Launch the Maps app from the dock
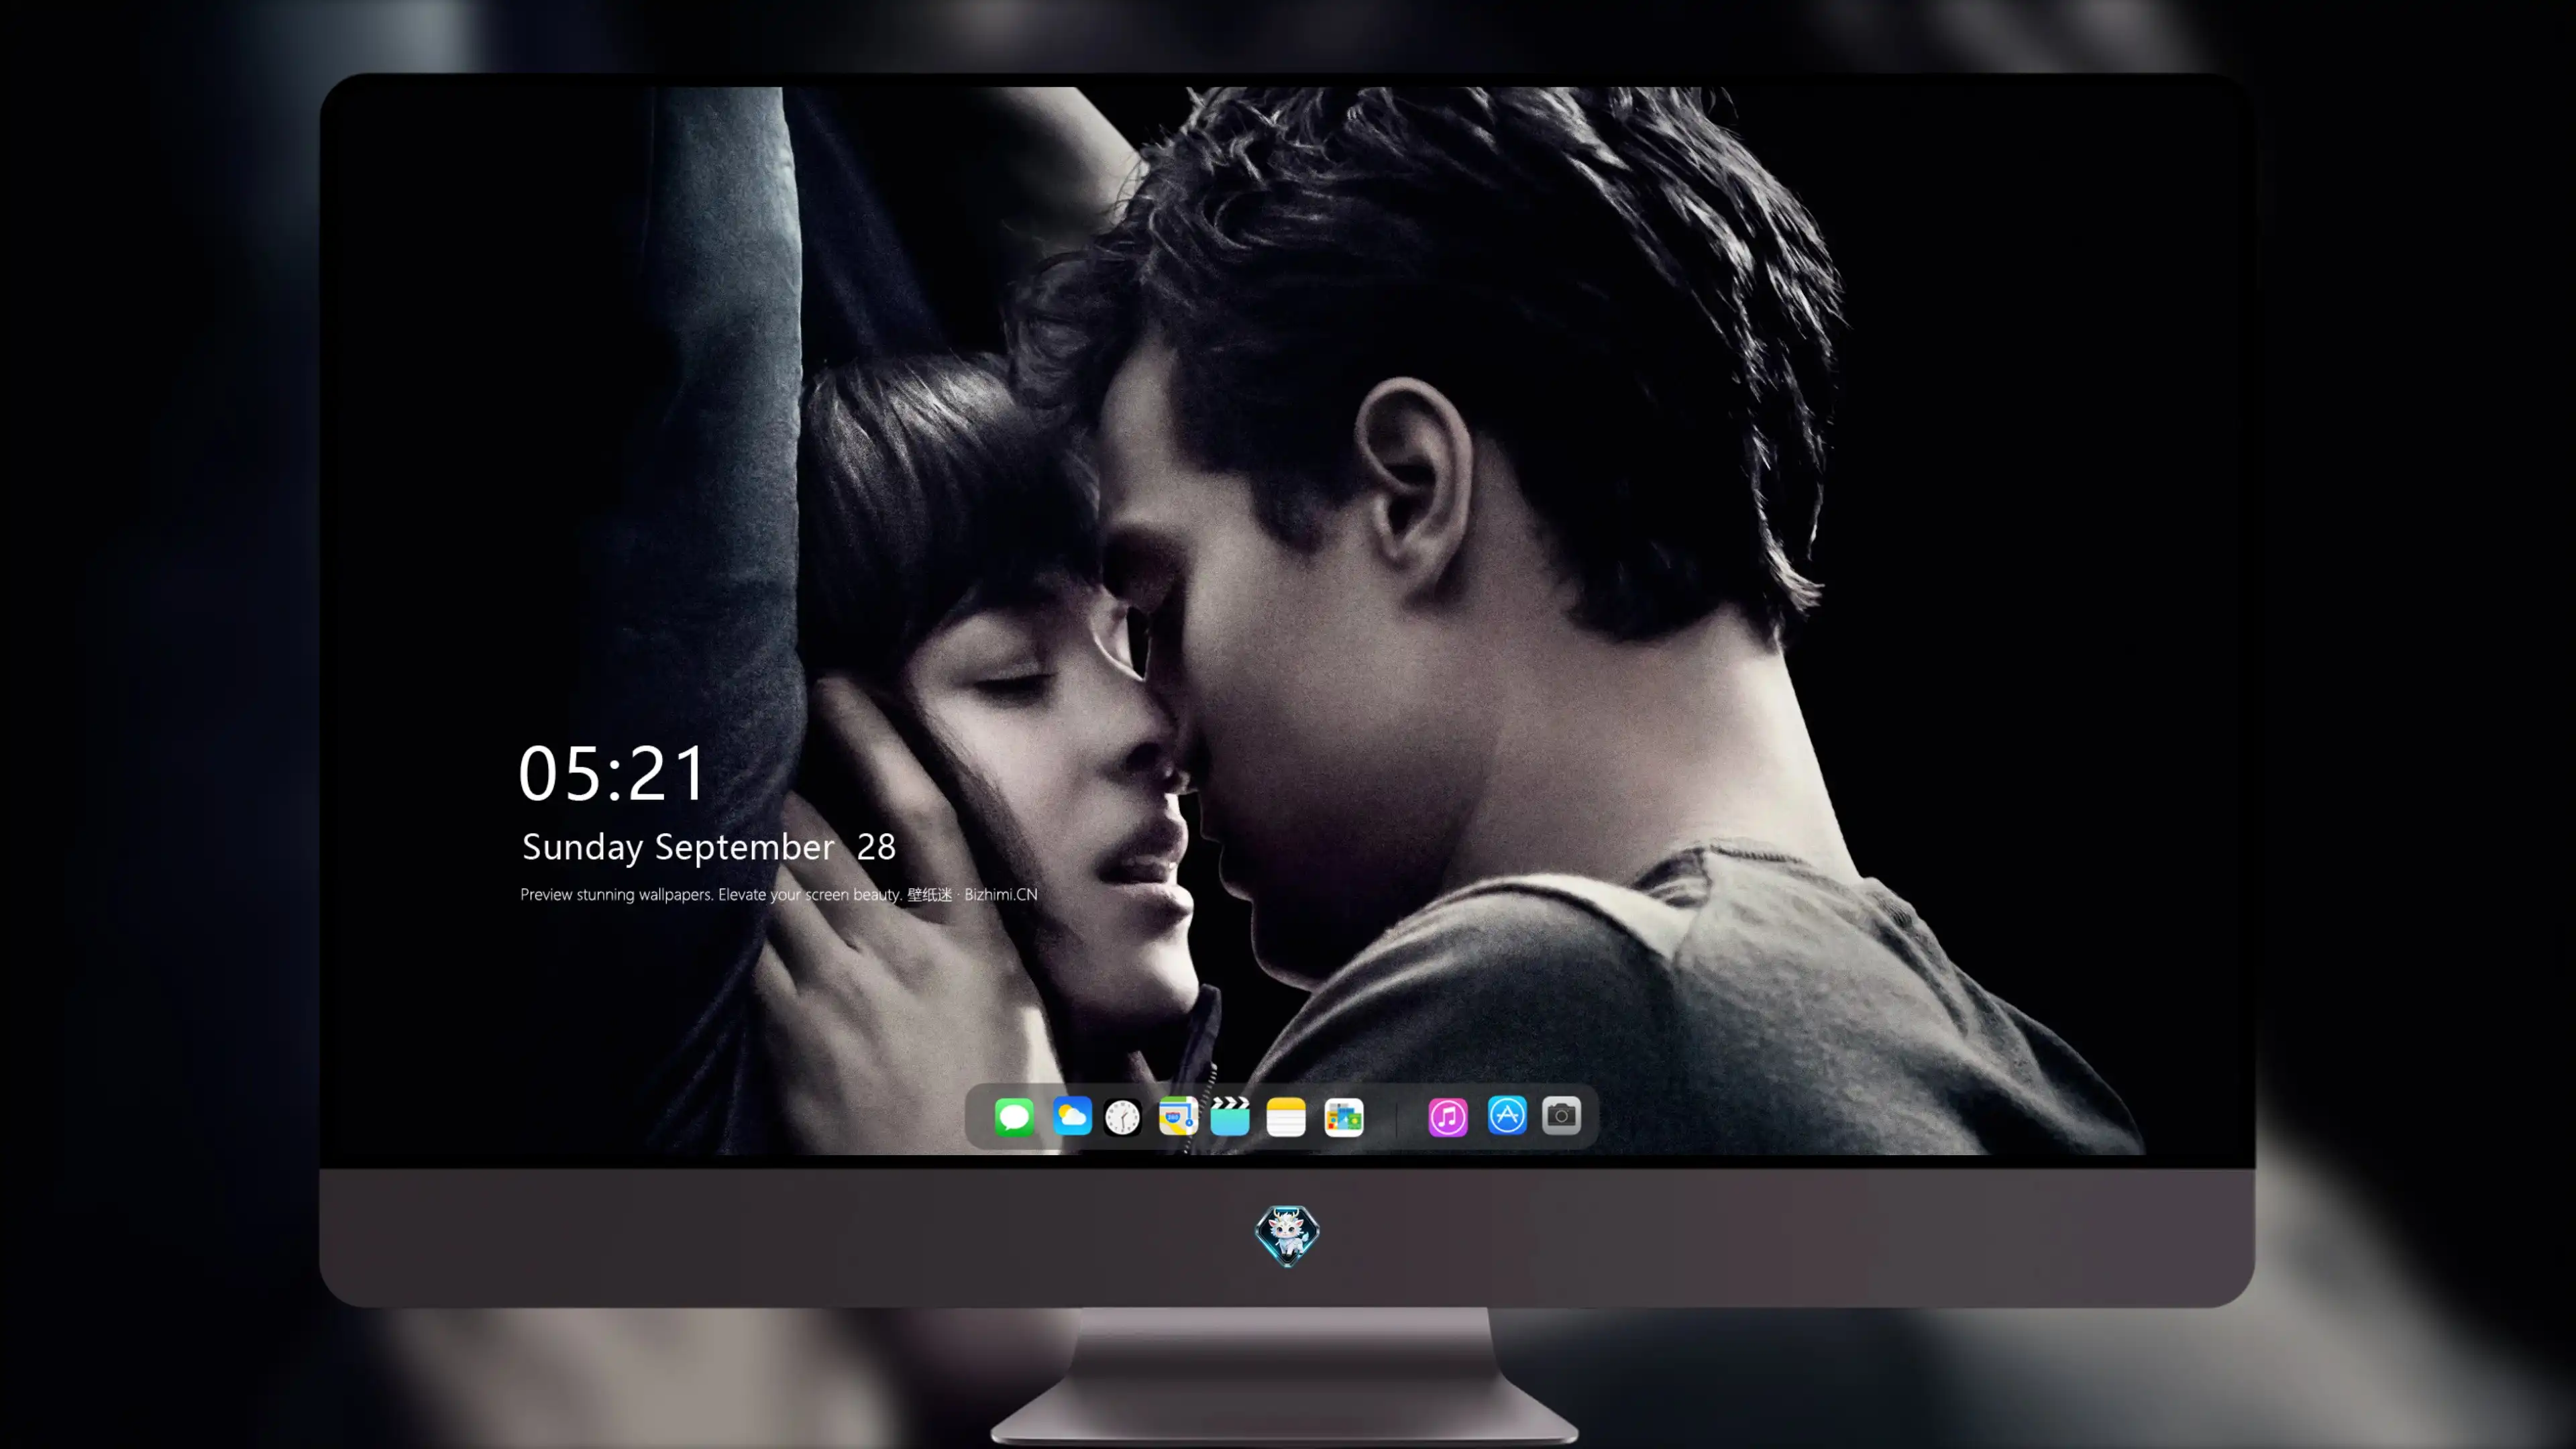This screenshot has height=1449, width=2576. tap(1178, 1116)
